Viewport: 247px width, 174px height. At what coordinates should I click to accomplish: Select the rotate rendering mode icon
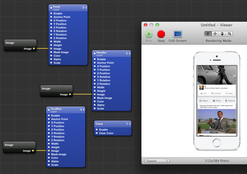[208, 34]
